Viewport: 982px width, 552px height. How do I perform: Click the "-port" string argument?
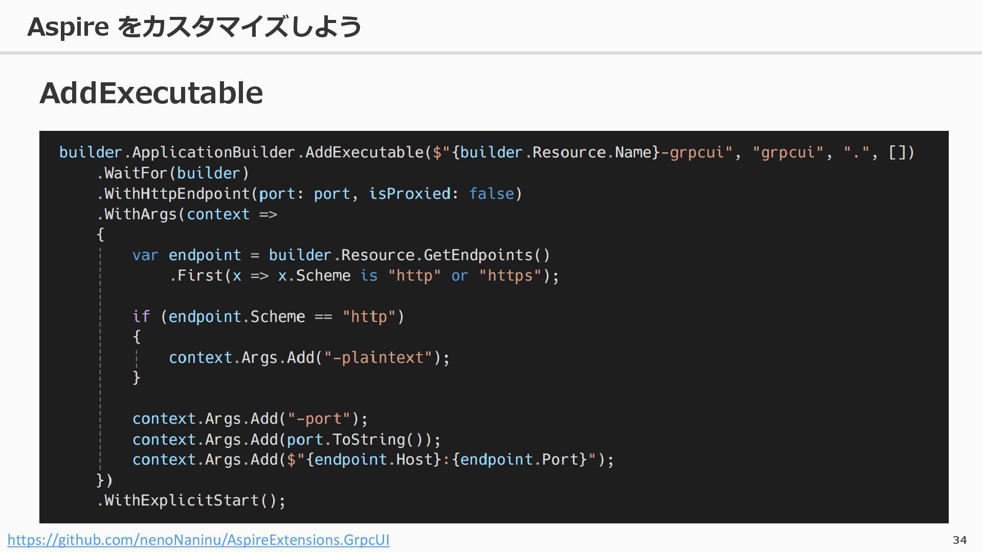[x=319, y=419]
